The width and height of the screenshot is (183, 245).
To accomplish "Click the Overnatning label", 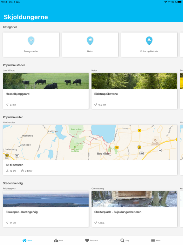I will (98, 189).
